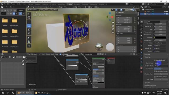Expand the Line Art panel
This screenshot has width=169, height=95.
[147, 83]
